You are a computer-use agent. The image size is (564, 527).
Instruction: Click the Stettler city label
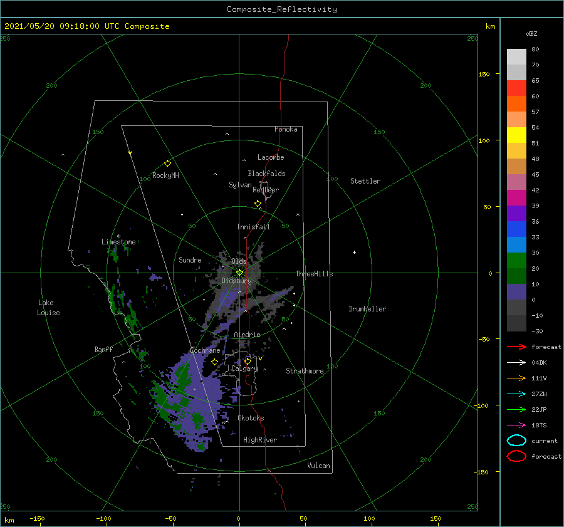(365, 181)
